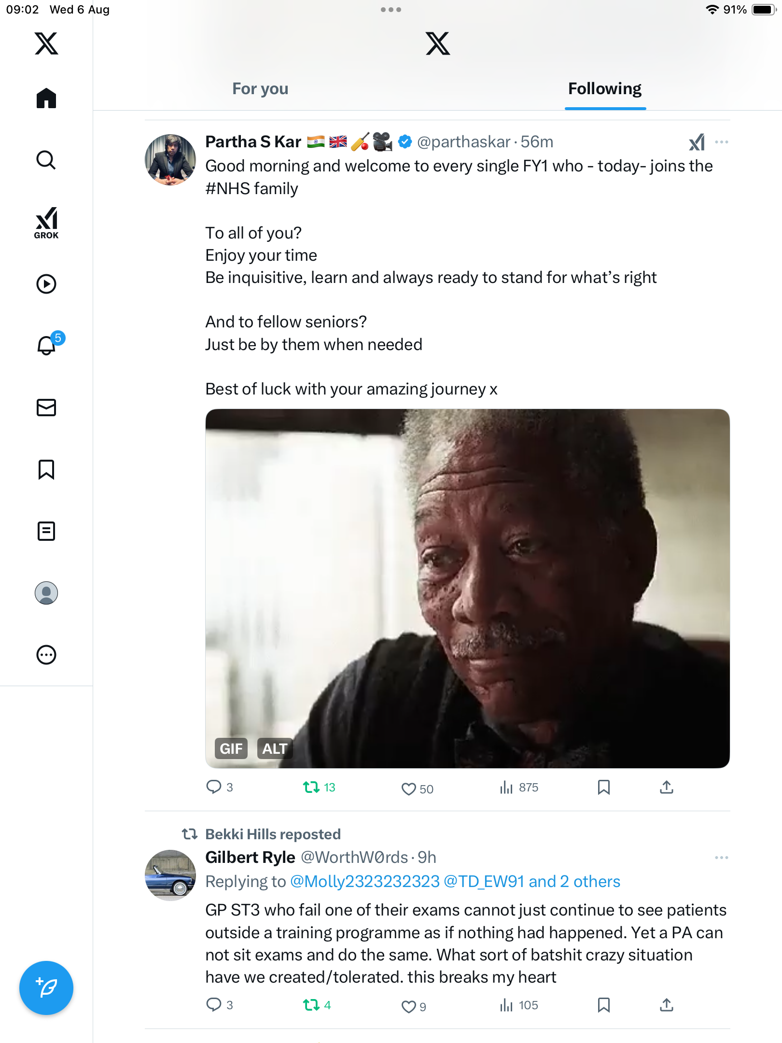782x1043 pixels.
Task: Switch to the For you tab
Action: coord(260,89)
